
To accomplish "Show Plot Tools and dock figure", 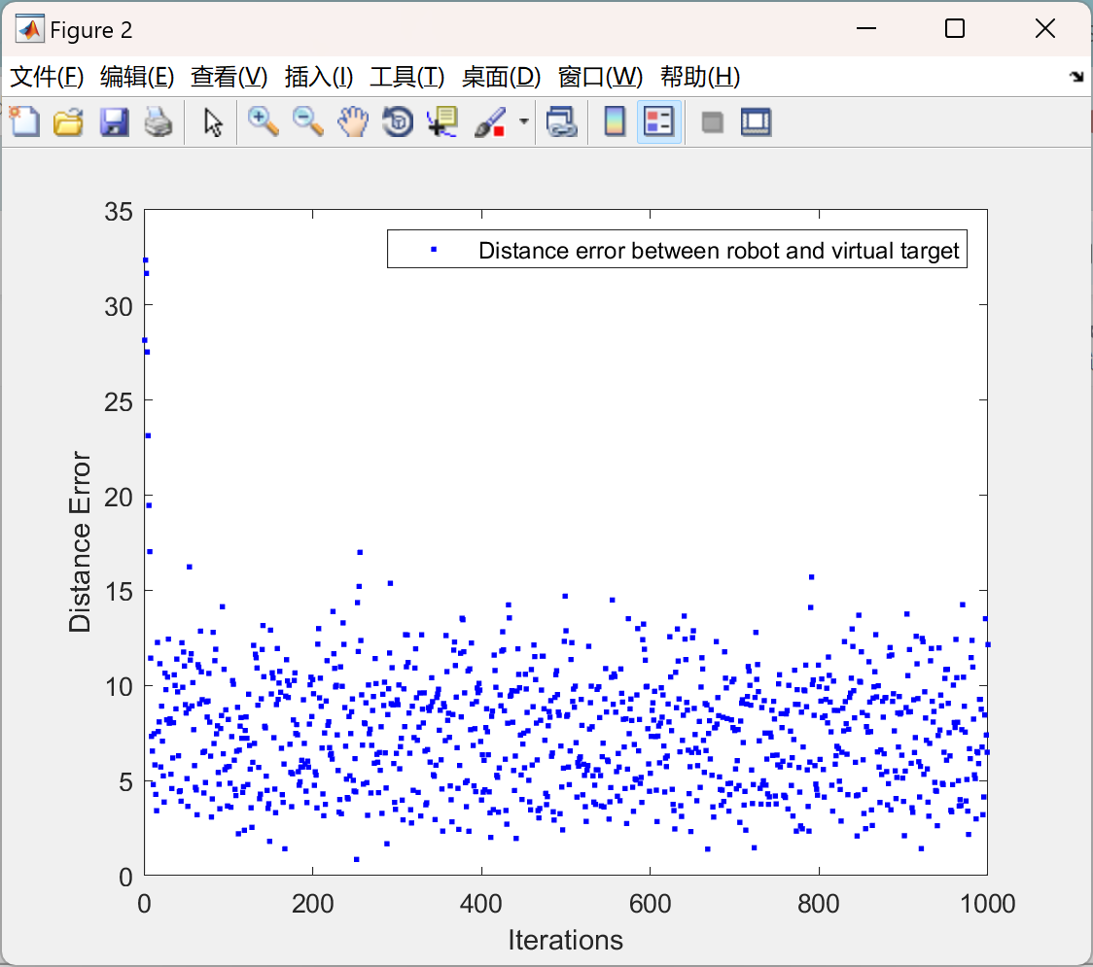I will [x=757, y=122].
